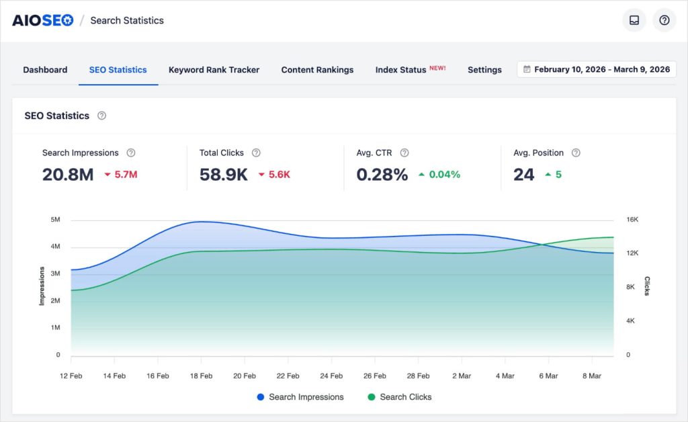
Task: Select the SEO Statistics tab
Action: click(118, 70)
